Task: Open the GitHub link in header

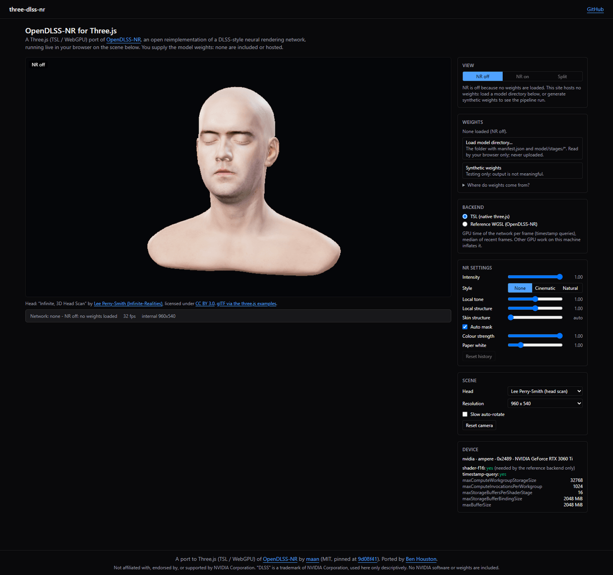Action: [x=595, y=9]
